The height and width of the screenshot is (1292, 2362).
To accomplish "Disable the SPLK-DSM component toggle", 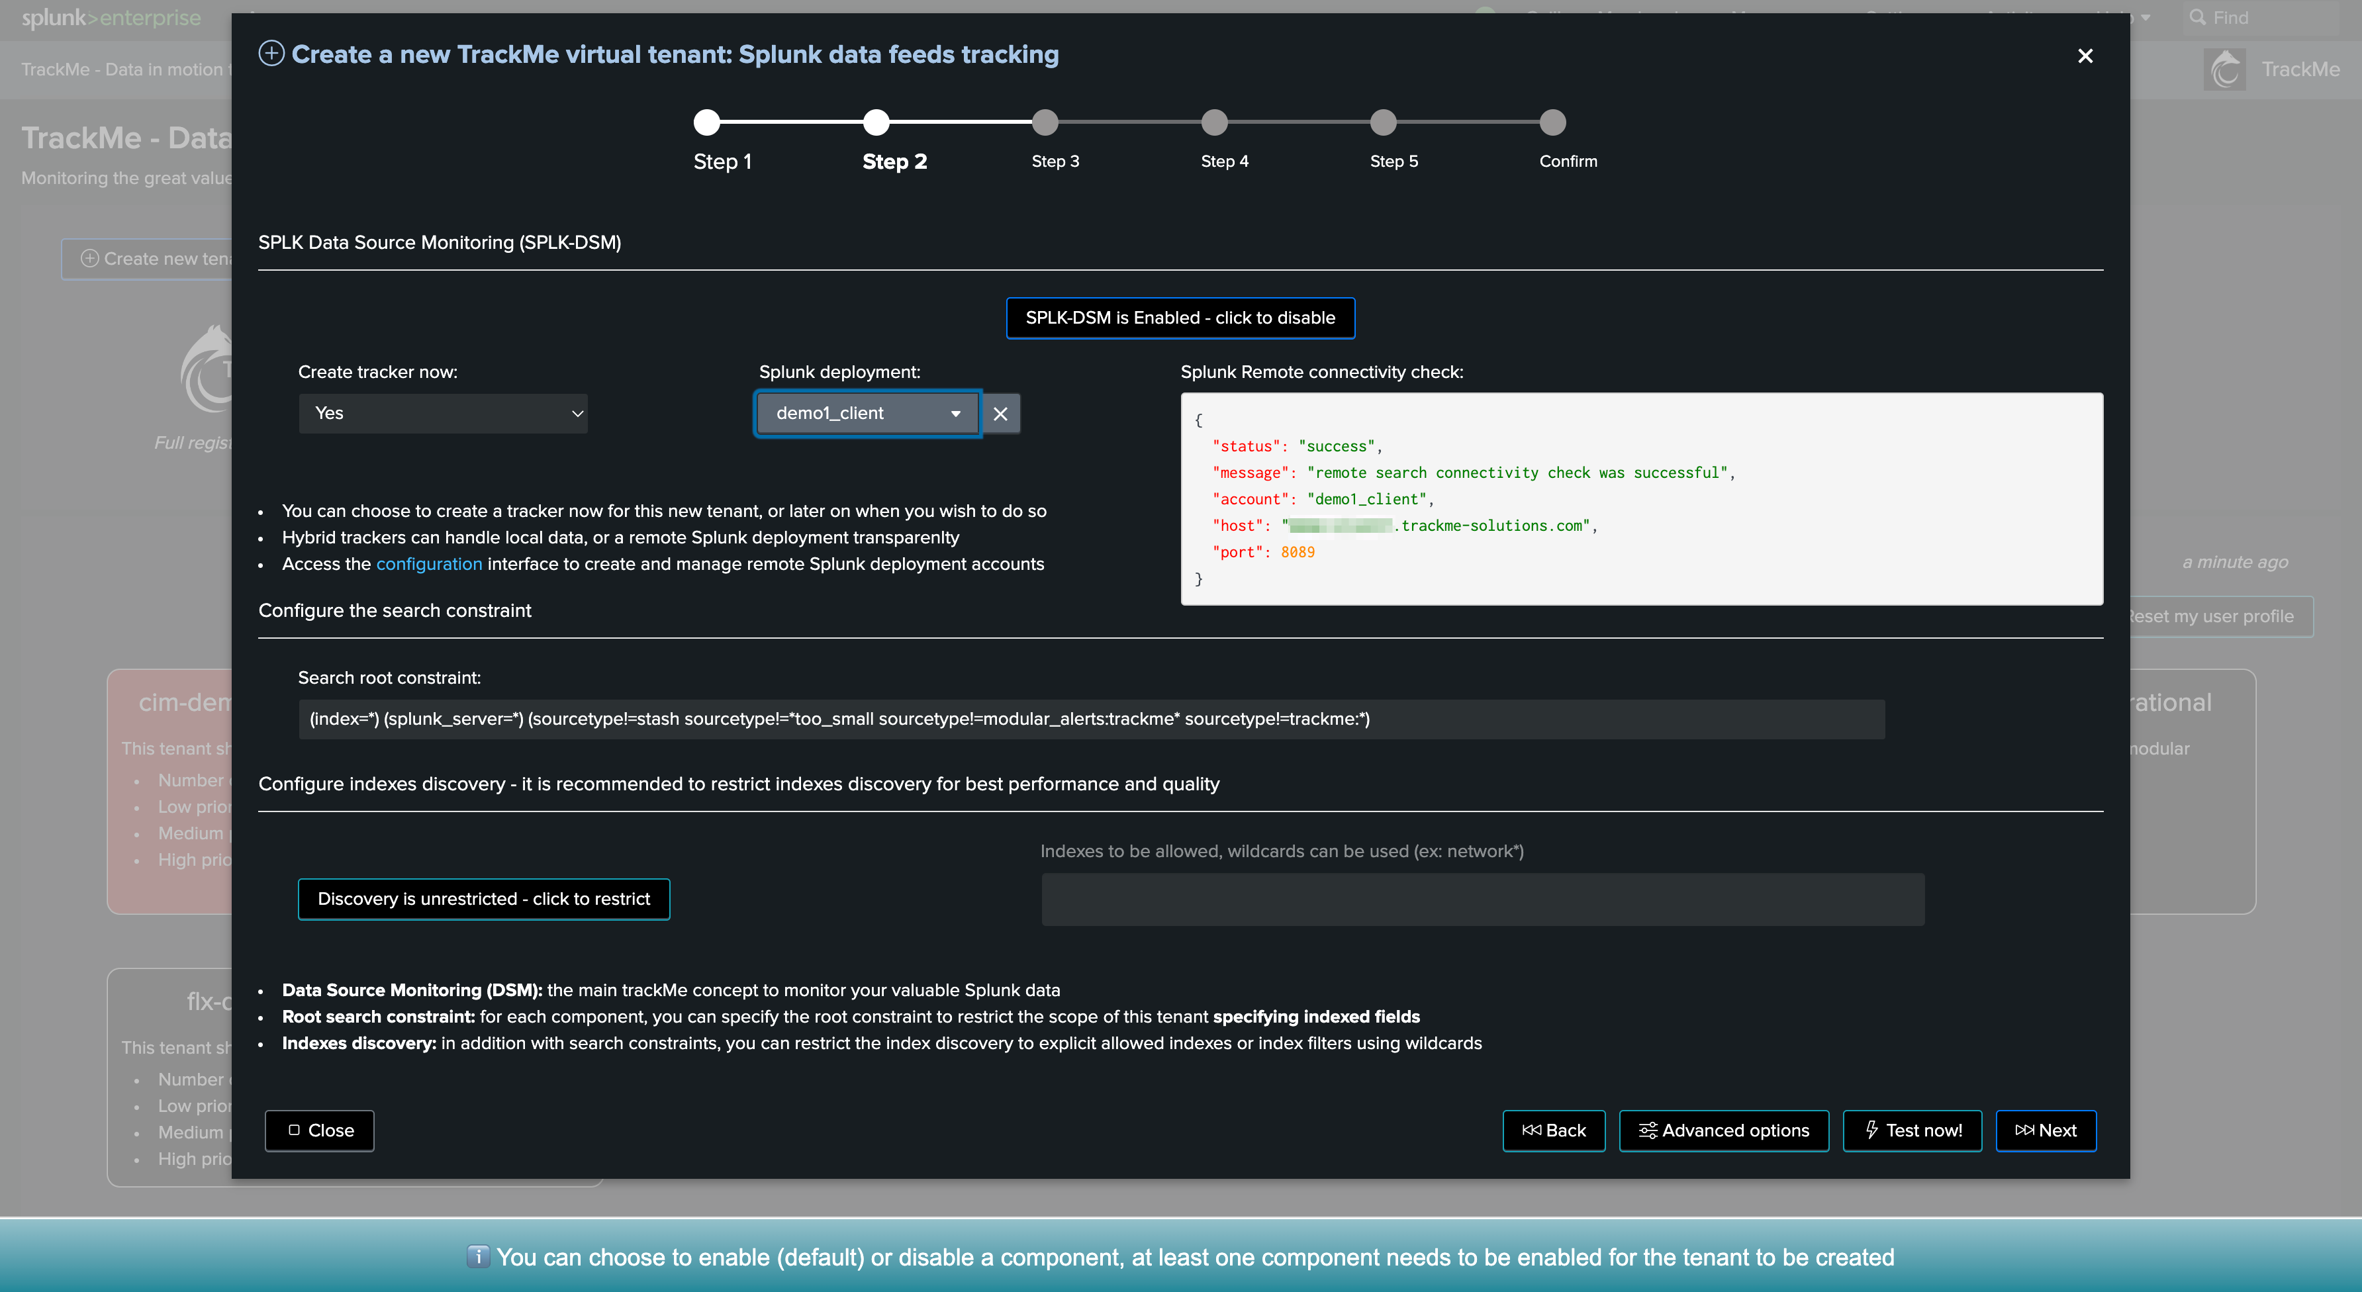I will [1179, 317].
